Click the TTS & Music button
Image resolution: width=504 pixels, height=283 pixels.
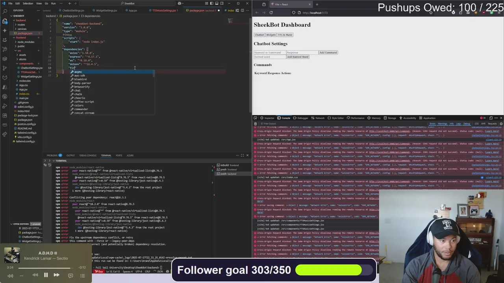coord(285,35)
